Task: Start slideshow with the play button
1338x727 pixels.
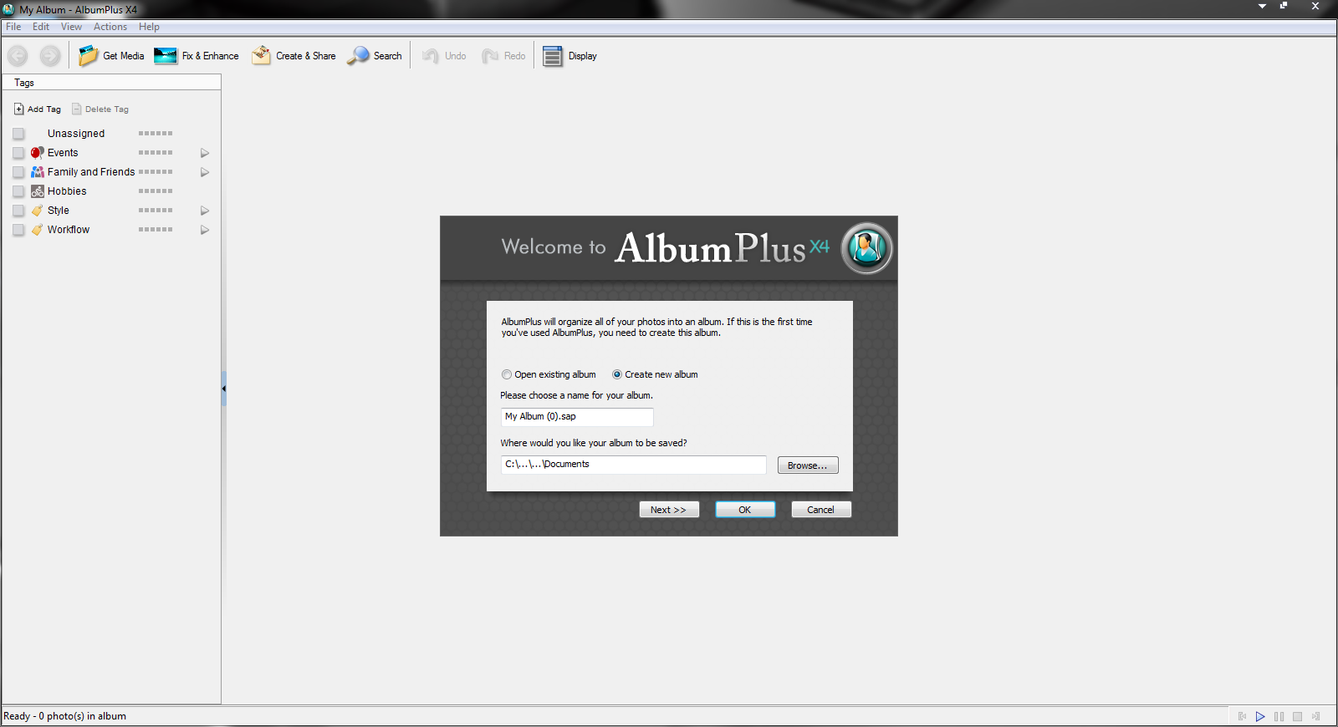Action: tap(1260, 716)
